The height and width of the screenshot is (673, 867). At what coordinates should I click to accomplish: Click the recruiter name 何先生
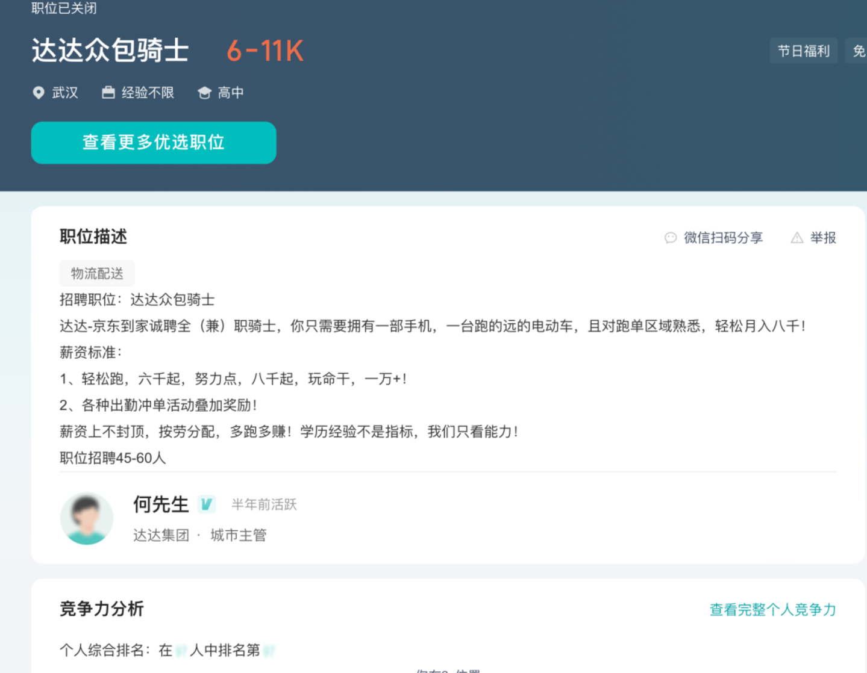161,504
